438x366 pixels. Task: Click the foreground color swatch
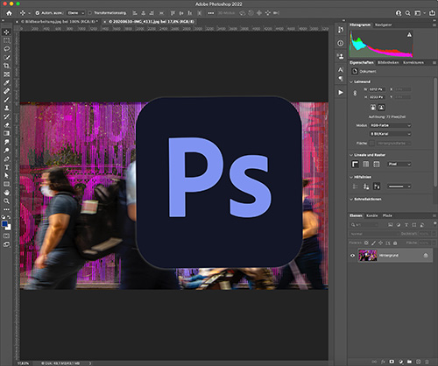click(4, 224)
